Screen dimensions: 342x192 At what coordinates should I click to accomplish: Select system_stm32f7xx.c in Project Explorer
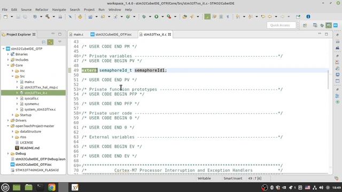coord(40,109)
